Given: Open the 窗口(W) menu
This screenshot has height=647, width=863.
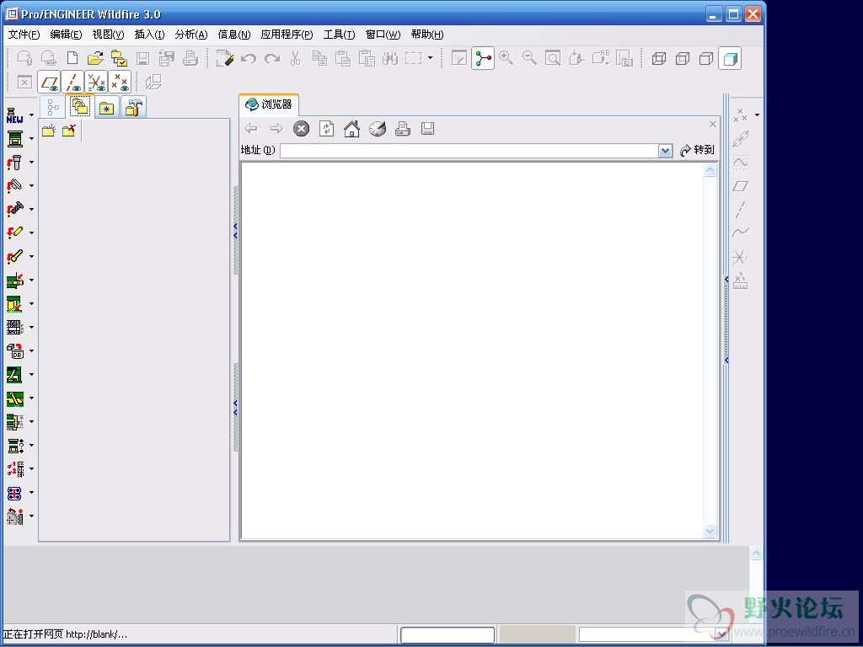Looking at the screenshot, I should tap(383, 34).
